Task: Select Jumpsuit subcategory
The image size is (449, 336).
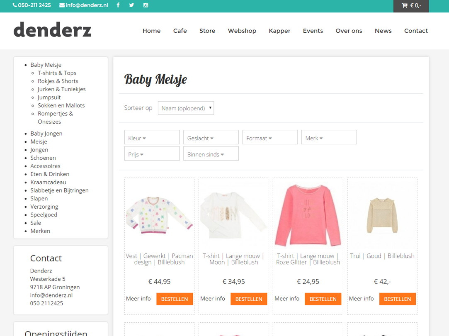Action: [x=49, y=97]
